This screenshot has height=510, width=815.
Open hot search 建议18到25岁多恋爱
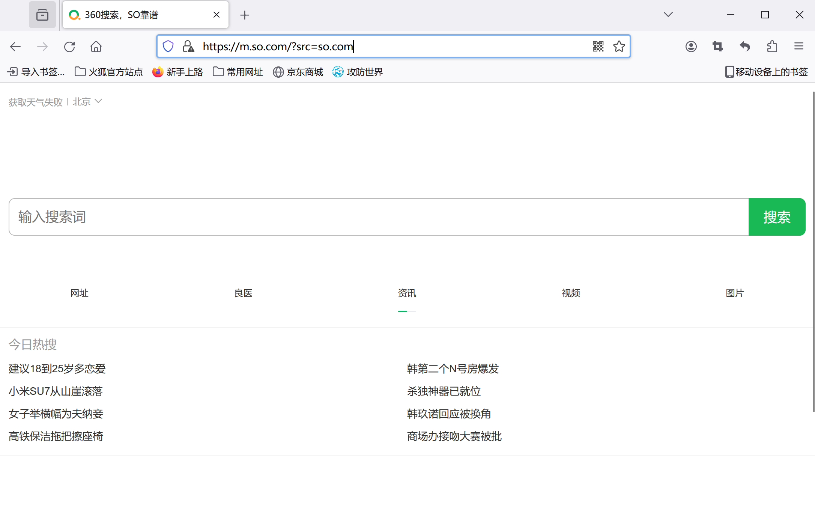57,369
